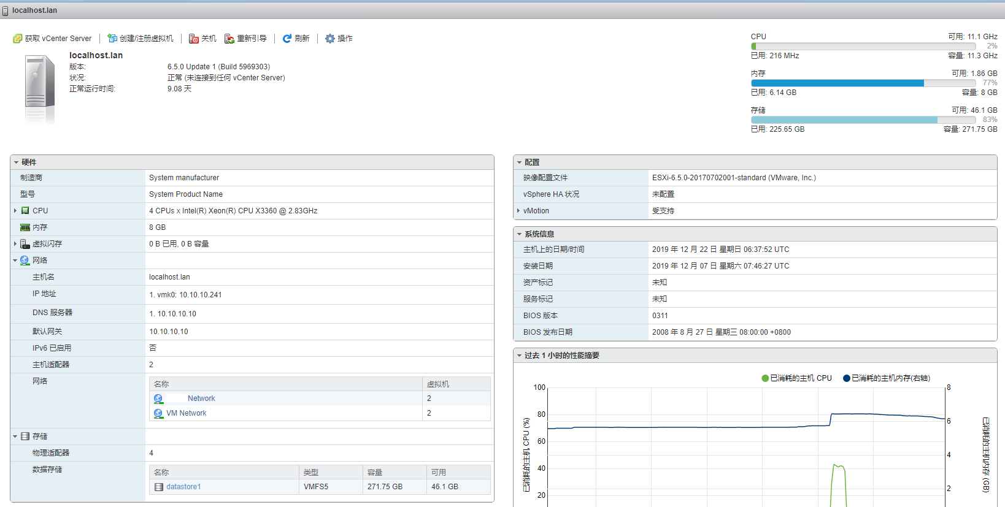1005x507 pixels.
Task: Click the 刷新 refresh button
Action: pyautogui.click(x=296, y=39)
